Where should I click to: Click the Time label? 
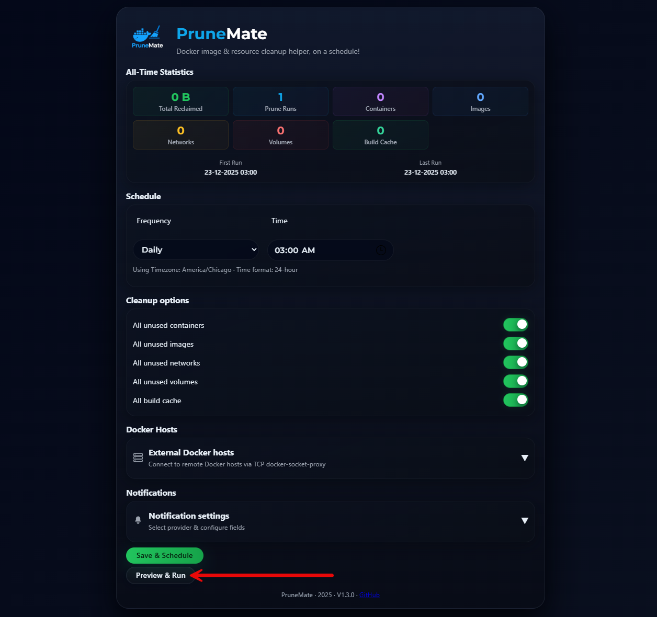[x=279, y=221]
